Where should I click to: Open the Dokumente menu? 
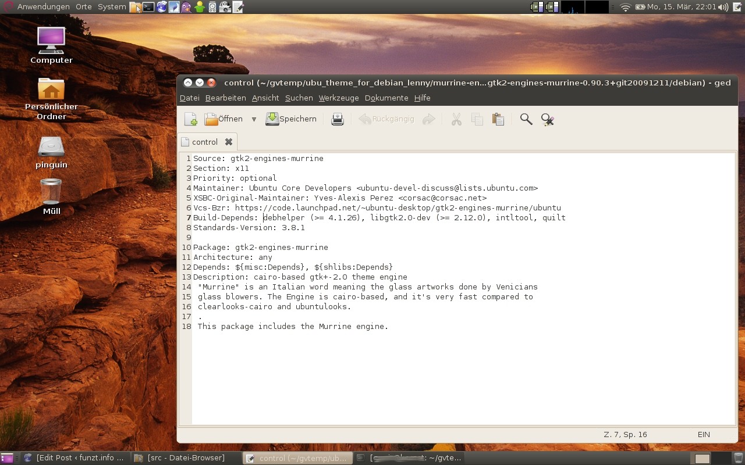point(386,98)
